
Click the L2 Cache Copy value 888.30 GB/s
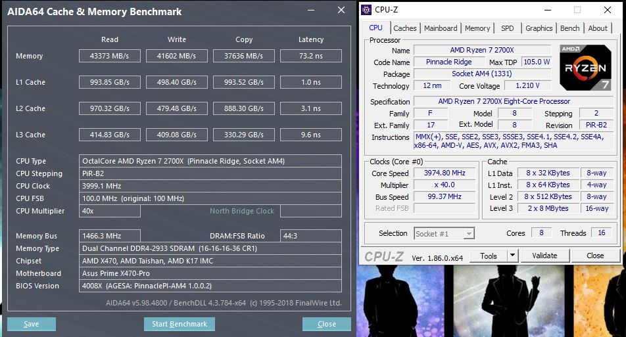pyautogui.click(x=243, y=108)
